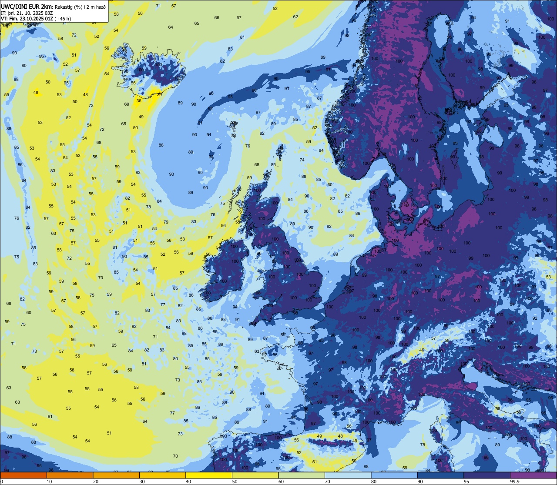
Task: Click the 'UWC/DINI EUR 2km' title text
Action: click(x=27, y=7)
